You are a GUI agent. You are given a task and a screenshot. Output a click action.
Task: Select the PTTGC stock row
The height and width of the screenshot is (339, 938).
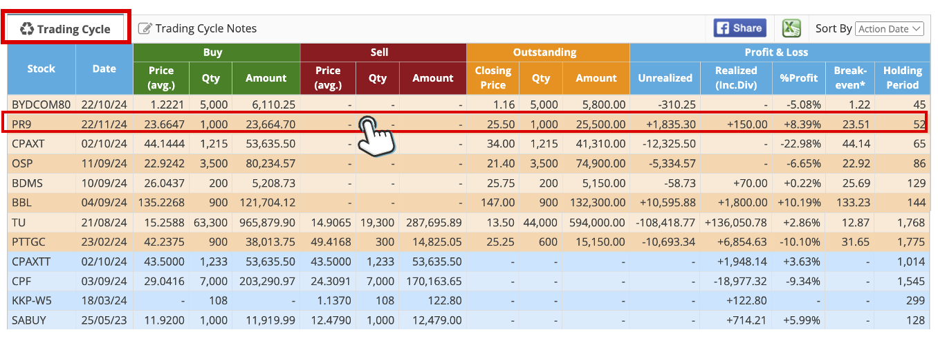point(469,242)
